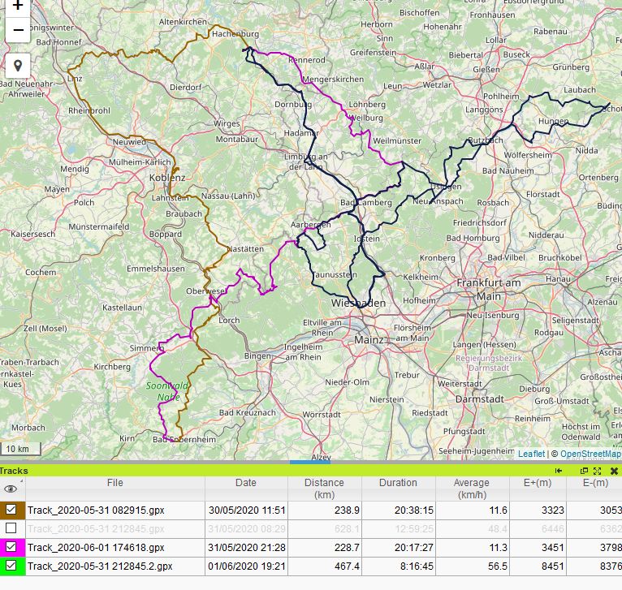The image size is (622, 590).
Task: Select greyed file Track_2020-05-31 212845.gpx
Action: click(96, 528)
